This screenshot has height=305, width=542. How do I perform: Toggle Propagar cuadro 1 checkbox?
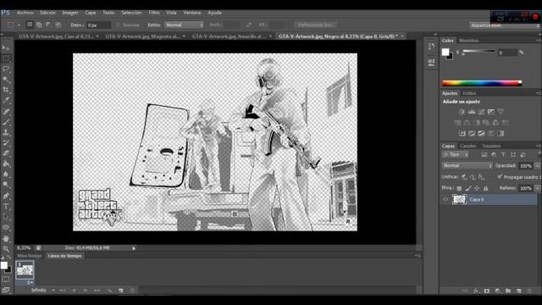[500, 177]
